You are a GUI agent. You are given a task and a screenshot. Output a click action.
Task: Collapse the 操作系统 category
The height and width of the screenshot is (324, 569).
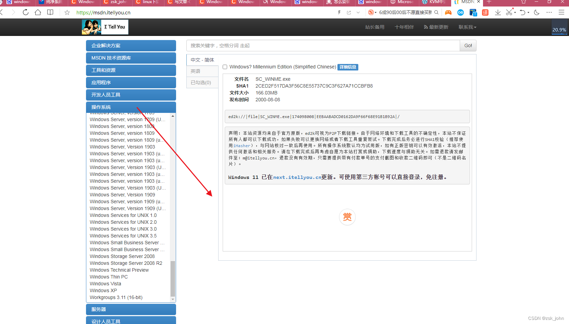(131, 107)
